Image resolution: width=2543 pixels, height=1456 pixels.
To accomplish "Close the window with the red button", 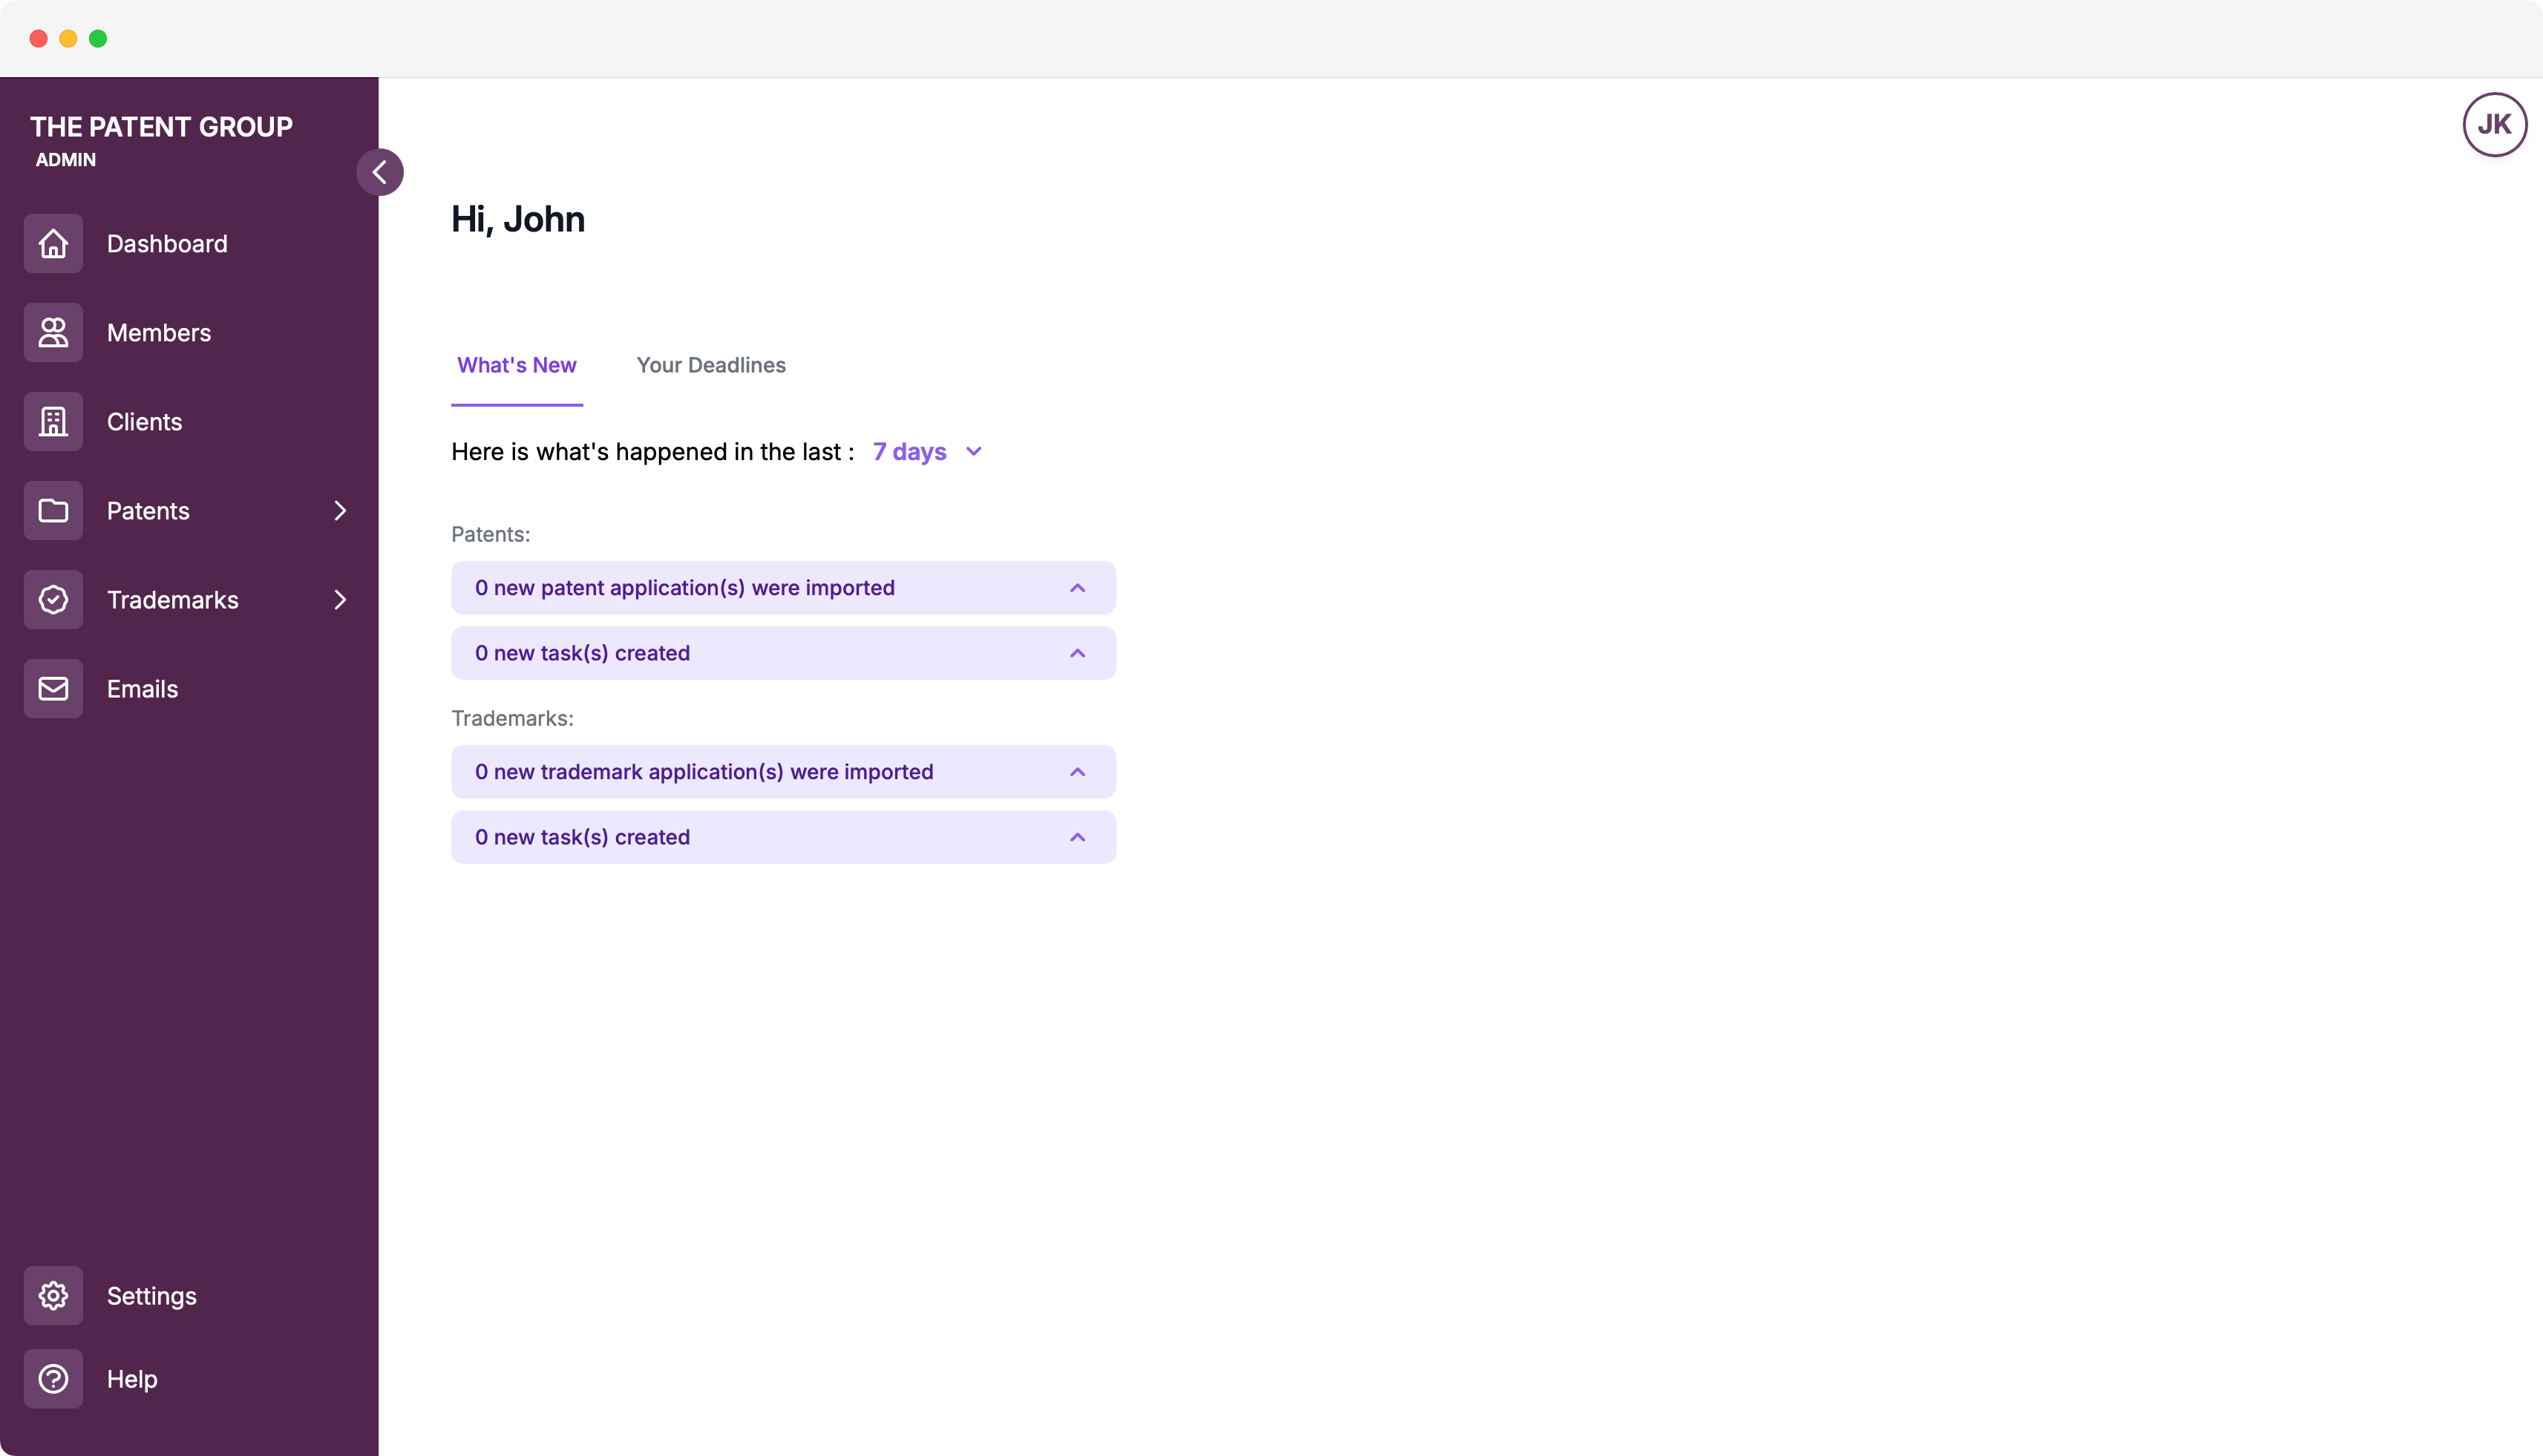I will 39,38.
